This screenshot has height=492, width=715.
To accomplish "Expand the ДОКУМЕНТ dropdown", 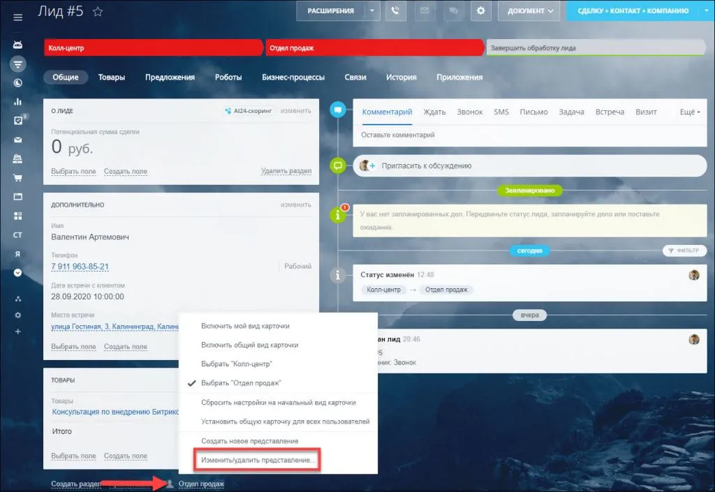I will [529, 11].
